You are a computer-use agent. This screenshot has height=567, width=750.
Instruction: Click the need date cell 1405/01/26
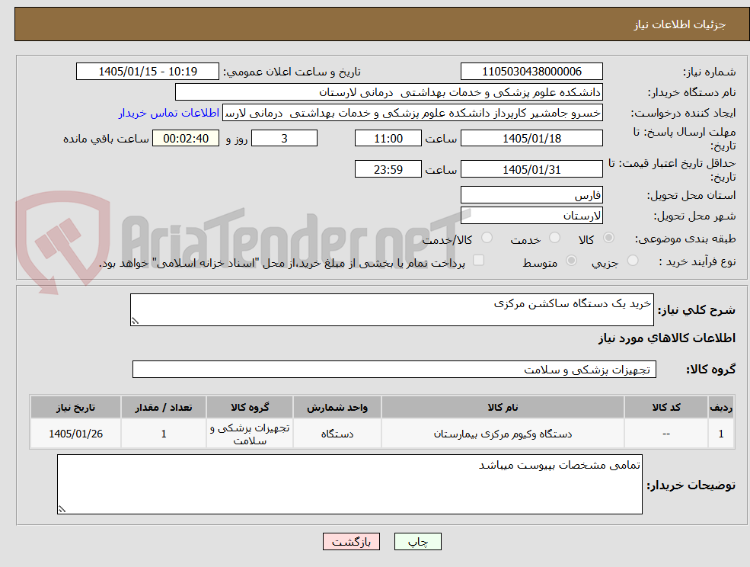(75, 434)
